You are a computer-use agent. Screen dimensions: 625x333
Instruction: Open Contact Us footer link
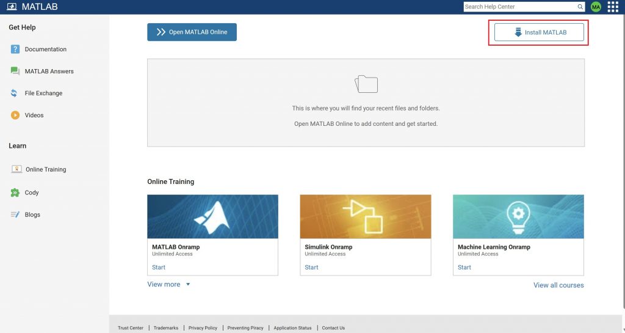click(333, 328)
